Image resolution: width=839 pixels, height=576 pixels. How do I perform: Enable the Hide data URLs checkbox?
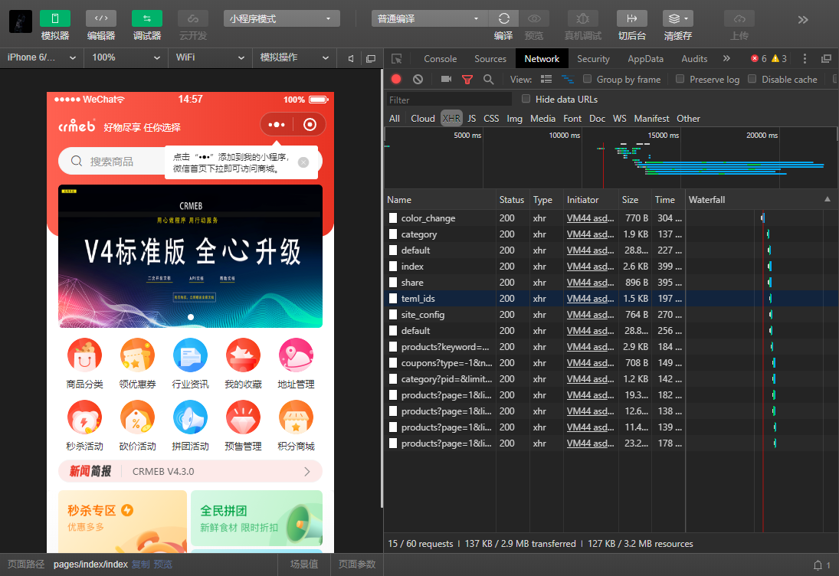pos(526,99)
